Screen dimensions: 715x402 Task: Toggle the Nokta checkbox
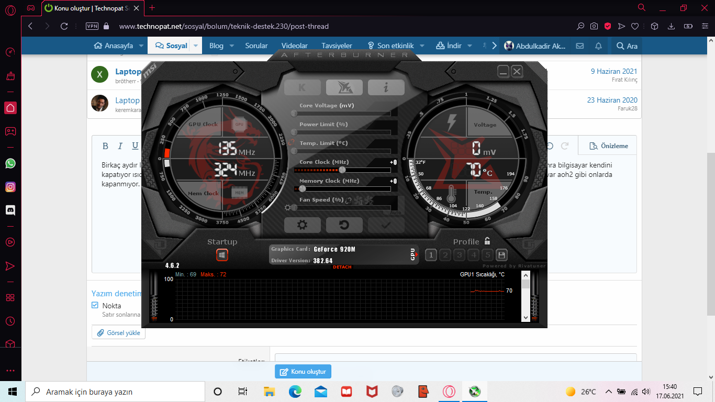point(95,305)
